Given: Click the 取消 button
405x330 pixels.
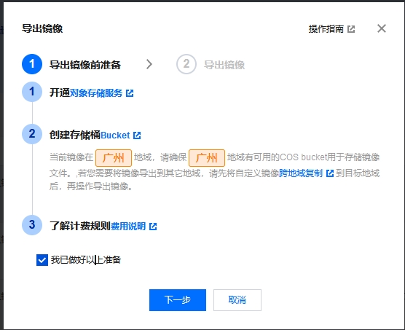Looking at the screenshot, I should pyautogui.click(x=237, y=300).
